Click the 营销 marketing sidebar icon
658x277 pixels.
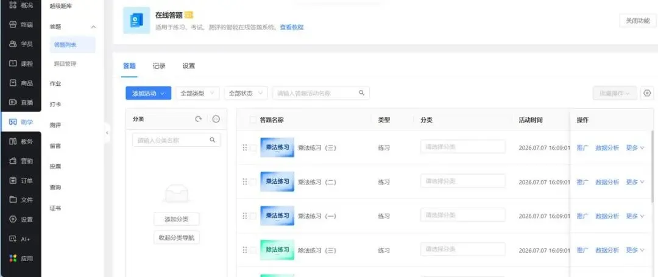(13, 161)
